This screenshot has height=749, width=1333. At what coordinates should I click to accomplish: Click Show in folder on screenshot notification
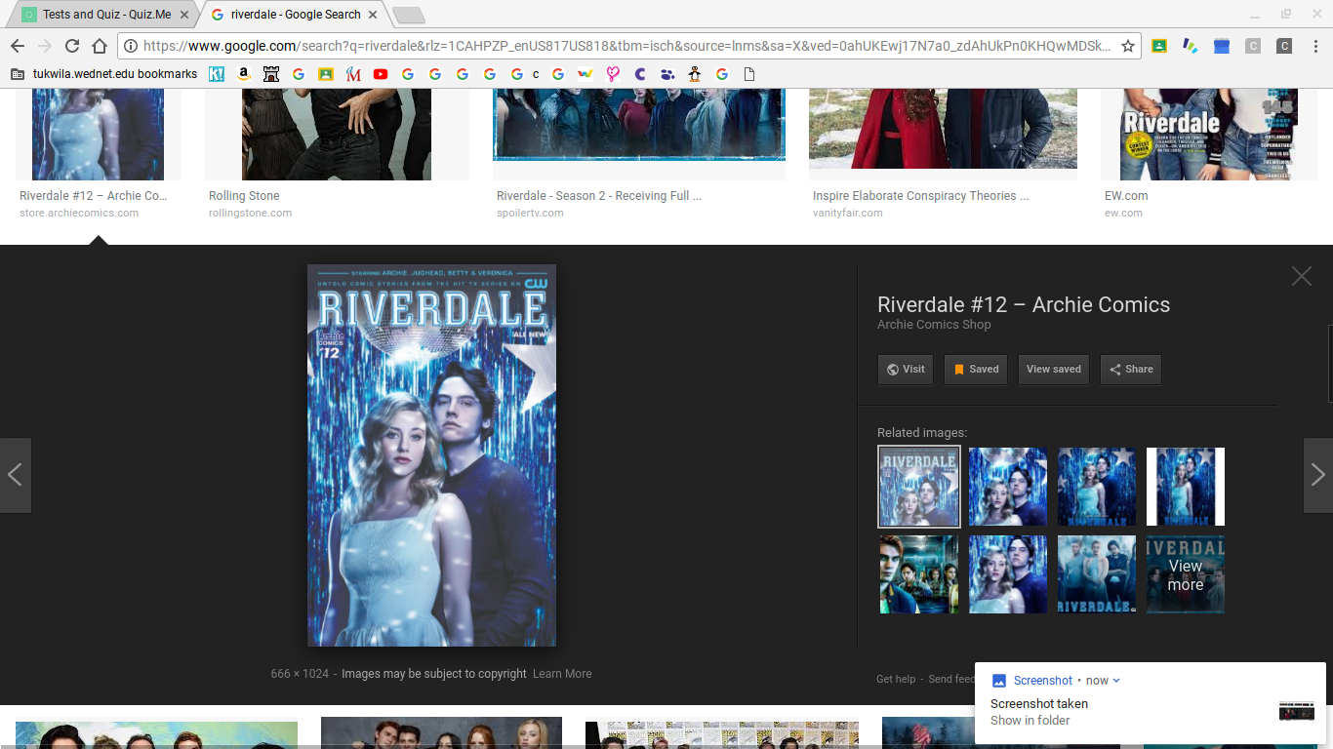coord(1030,721)
